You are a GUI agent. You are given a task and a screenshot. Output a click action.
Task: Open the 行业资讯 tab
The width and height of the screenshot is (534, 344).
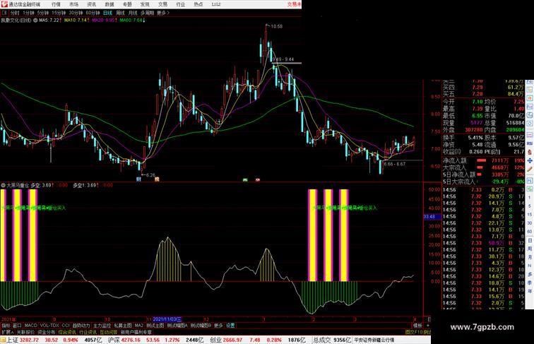coord(88,332)
